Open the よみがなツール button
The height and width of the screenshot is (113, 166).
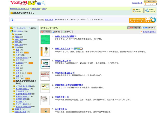[150, 2]
